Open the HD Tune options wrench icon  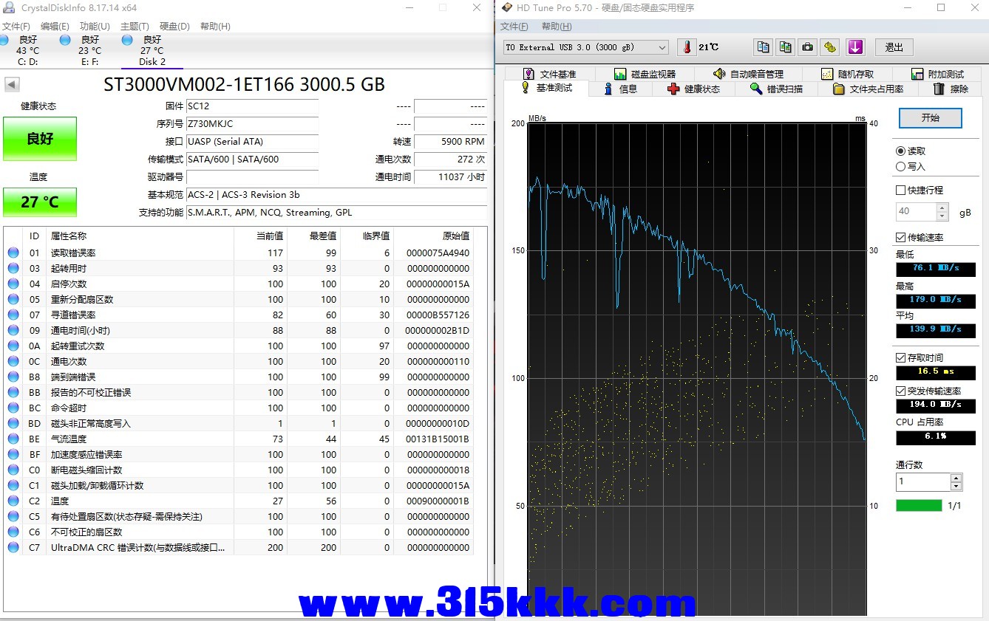[831, 47]
